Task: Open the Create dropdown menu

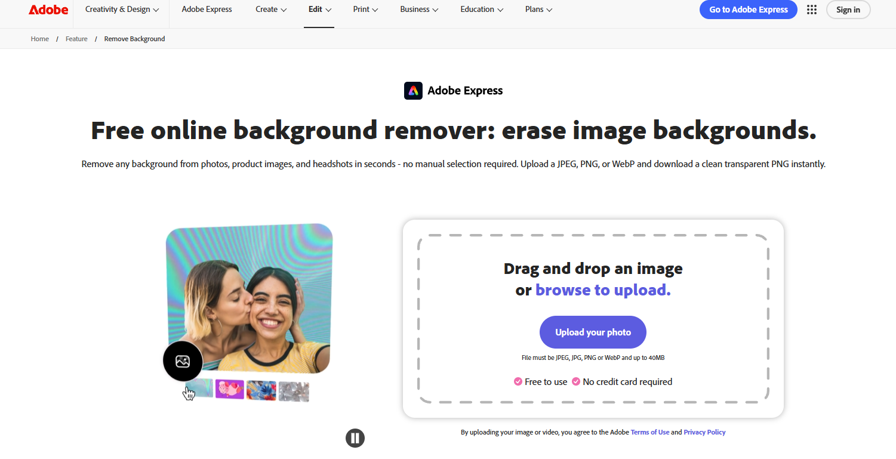Action: coord(271,10)
